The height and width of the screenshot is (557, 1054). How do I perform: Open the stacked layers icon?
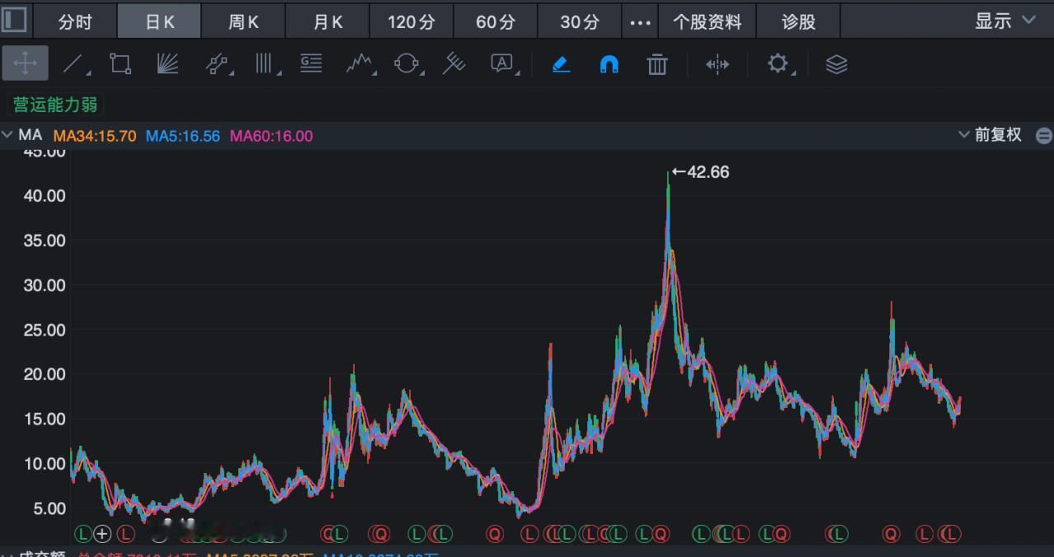[x=837, y=63]
